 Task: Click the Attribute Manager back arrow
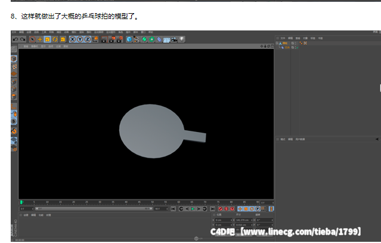(x=377, y=139)
